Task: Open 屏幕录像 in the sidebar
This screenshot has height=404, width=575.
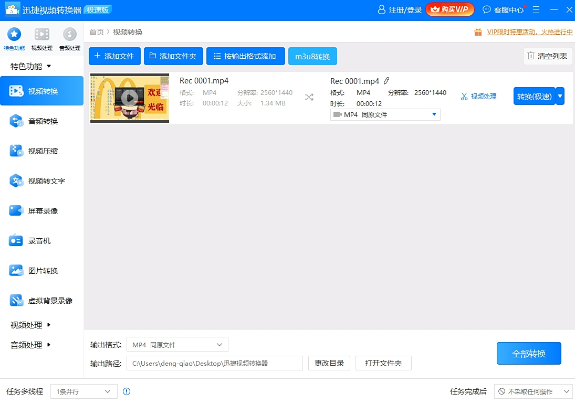Action: 42,210
